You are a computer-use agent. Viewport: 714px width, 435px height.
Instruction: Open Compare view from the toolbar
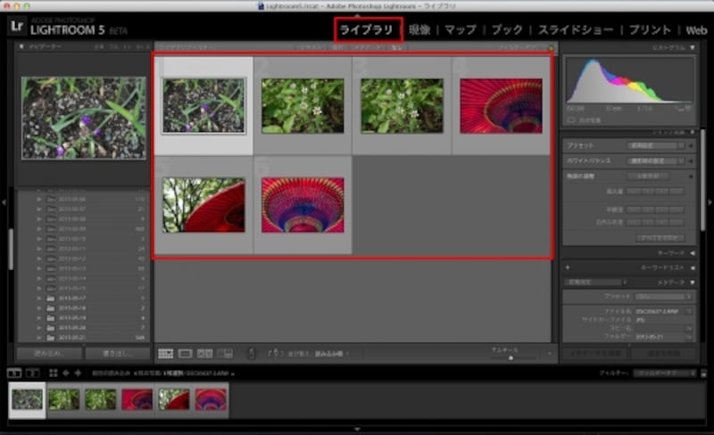(x=204, y=354)
